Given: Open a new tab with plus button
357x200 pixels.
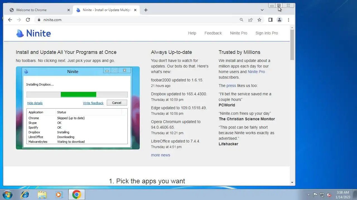Looking at the screenshot, I should pos(146,10).
